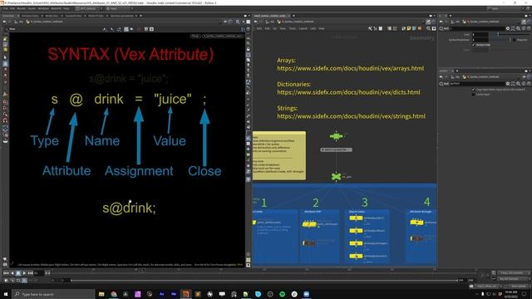Click the gear icon in lower parameter pane
The image size is (532, 299).
(x=508, y=84)
